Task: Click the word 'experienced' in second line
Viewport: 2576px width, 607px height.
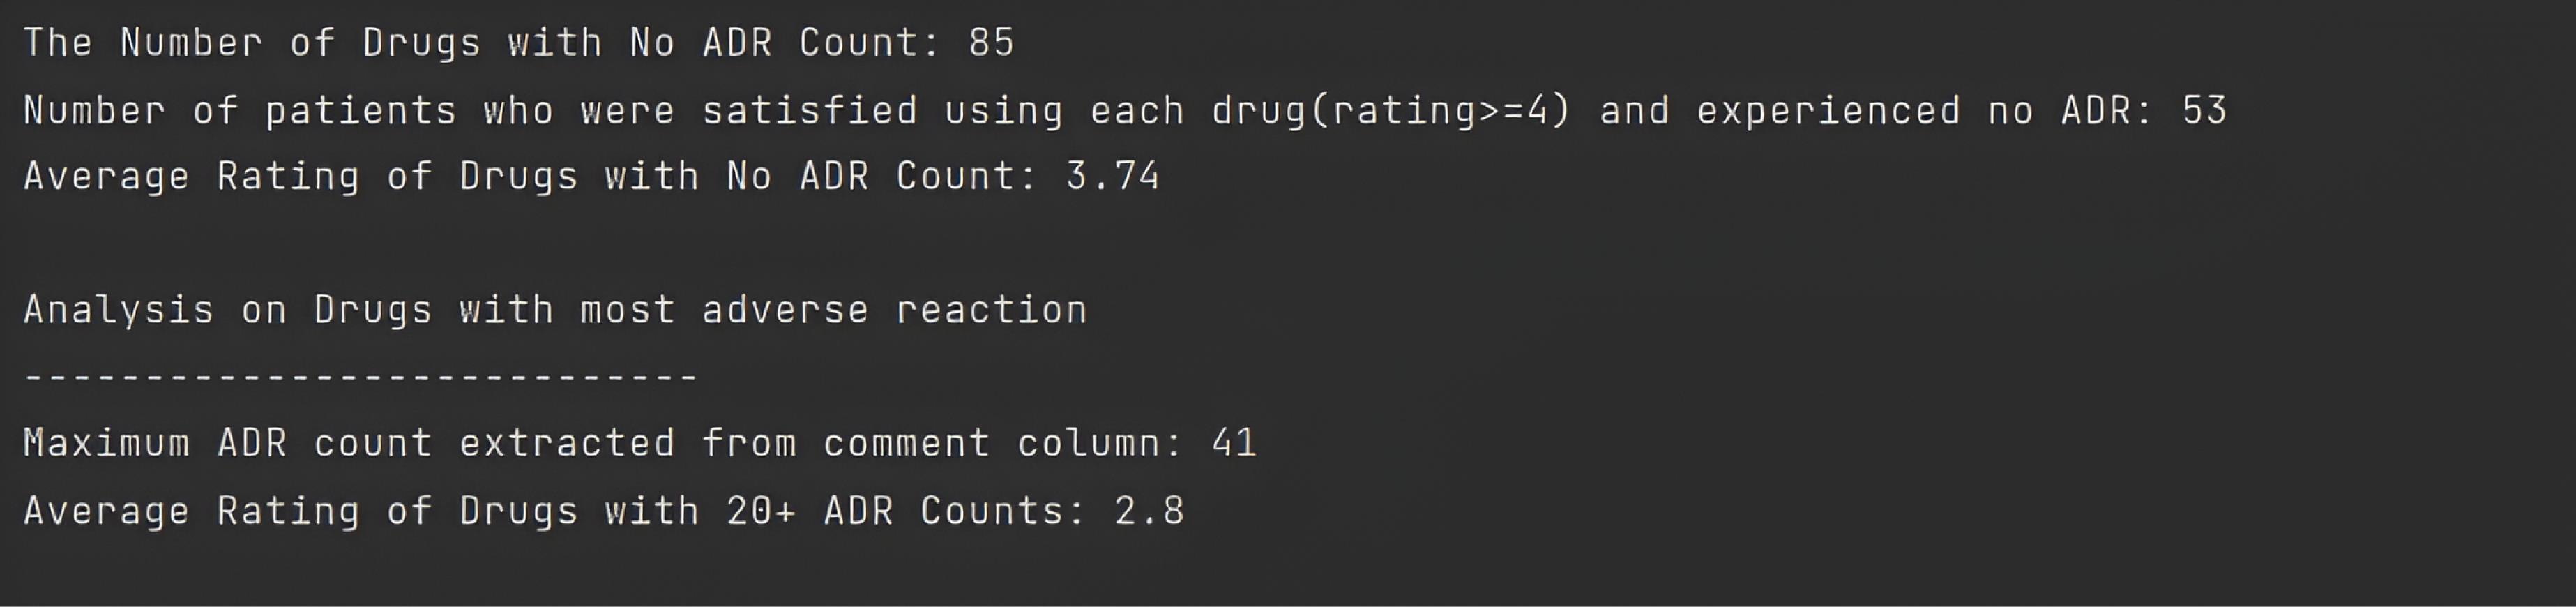Action: (x=1828, y=110)
